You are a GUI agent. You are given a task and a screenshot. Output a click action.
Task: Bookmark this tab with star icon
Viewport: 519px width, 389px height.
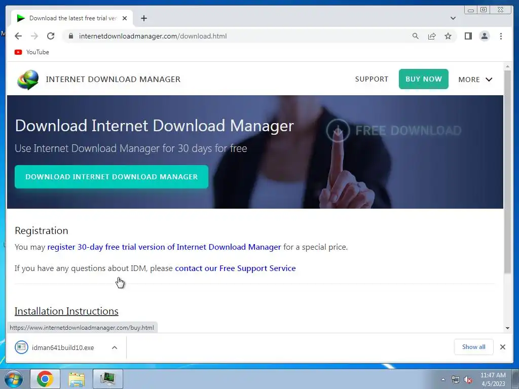[x=448, y=36]
